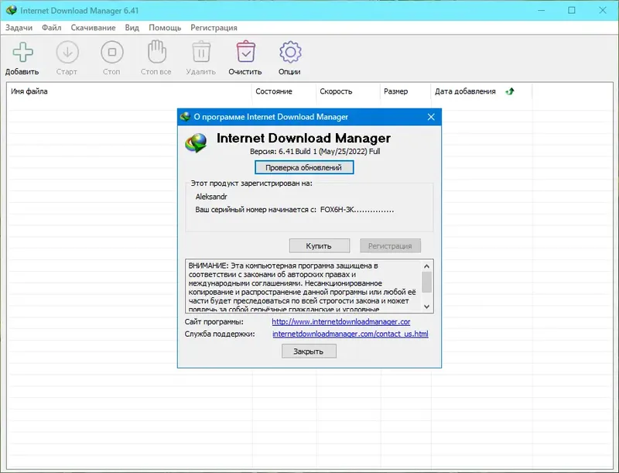Open the Помощь menu
The image size is (619, 473).
coord(165,28)
